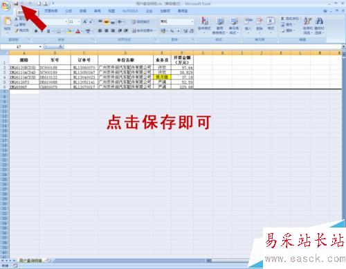Click the borders icon in the font group
Image resolution: width=346 pixels, height=269 pixels.
pos(59,31)
